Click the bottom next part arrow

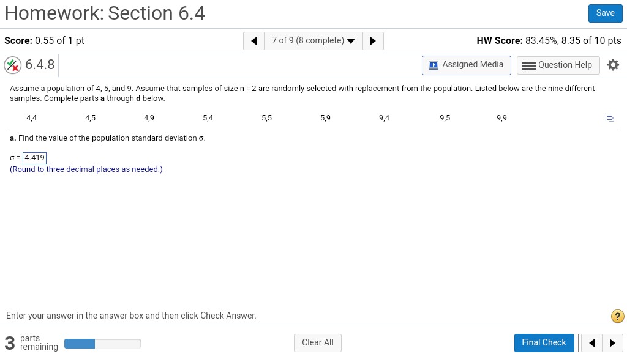pos(612,343)
